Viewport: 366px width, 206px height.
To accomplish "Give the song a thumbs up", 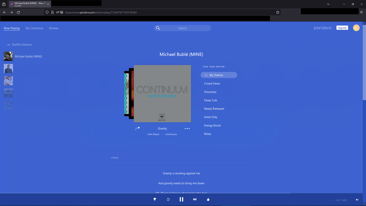I will [208, 199].
